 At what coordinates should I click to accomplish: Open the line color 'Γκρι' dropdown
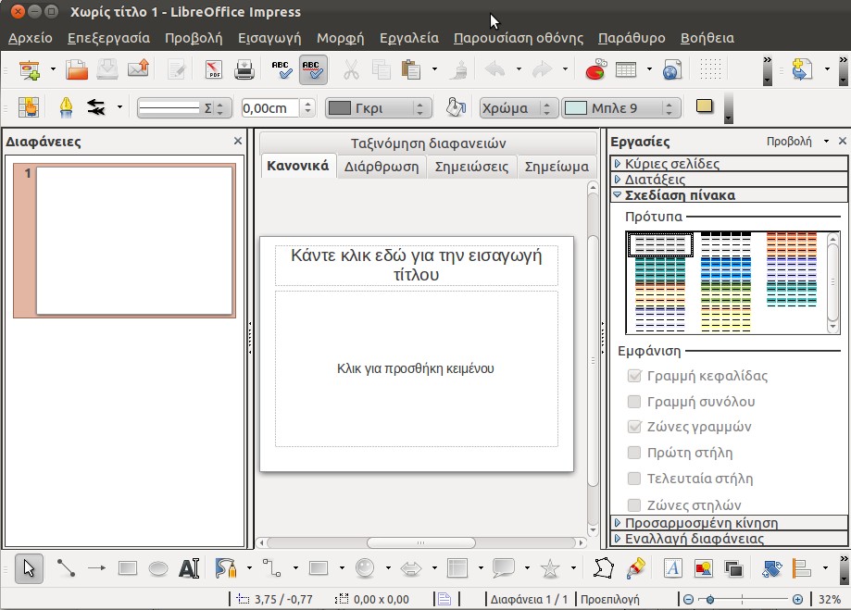(x=379, y=108)
